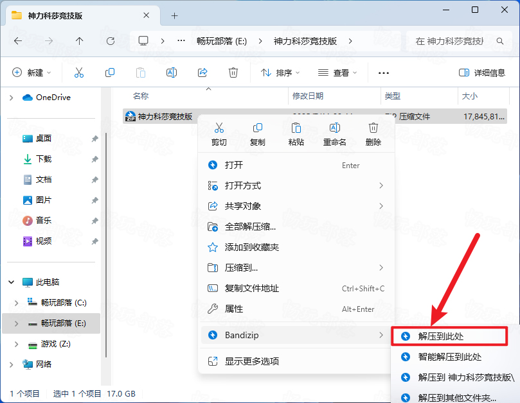
Task: Add a new Explorer tab
Action: click(174, 15)
